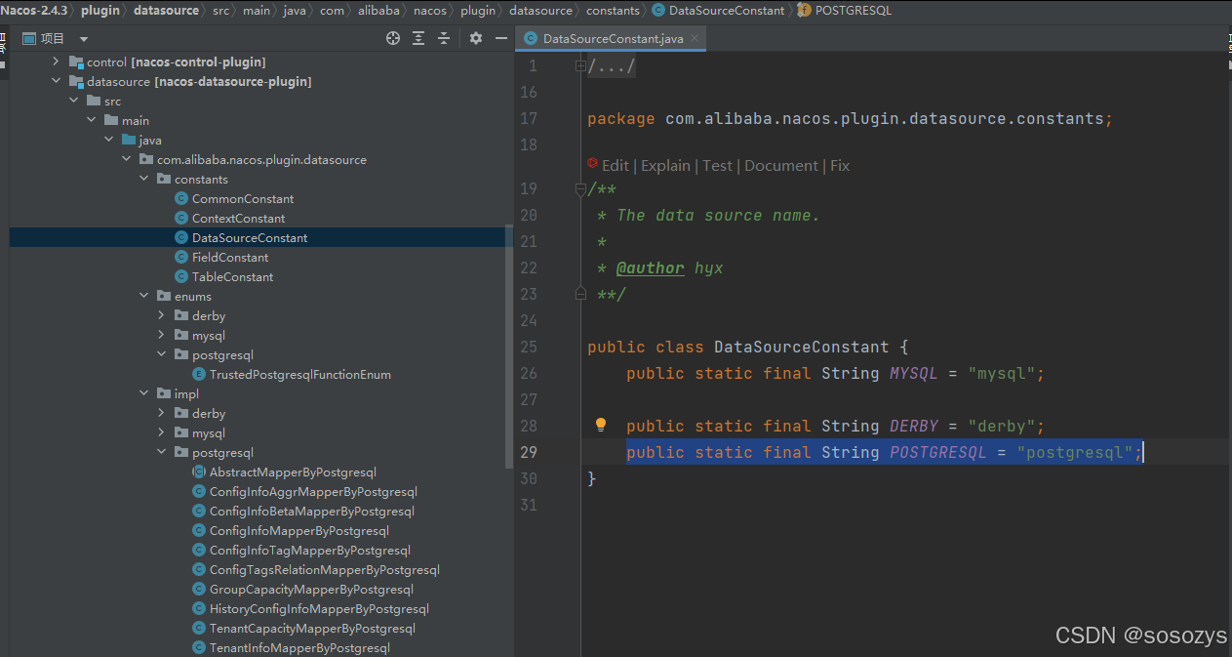This screenshot has height=657, width=1232.
Task: Click the Edit AI action link
Action: (616, 165)
